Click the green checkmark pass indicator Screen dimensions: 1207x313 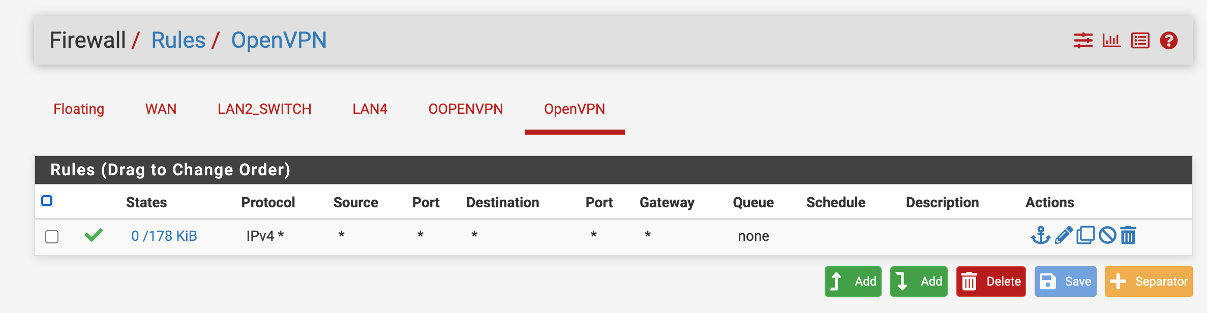click(95, 235)
